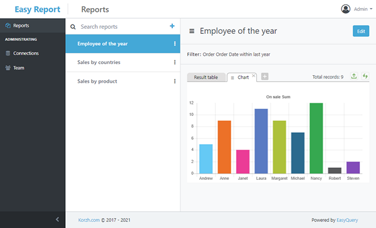The width and height of the screenshot is (376, 228).
Task: Select the Employee of the year report
Action: pos(123,44)
